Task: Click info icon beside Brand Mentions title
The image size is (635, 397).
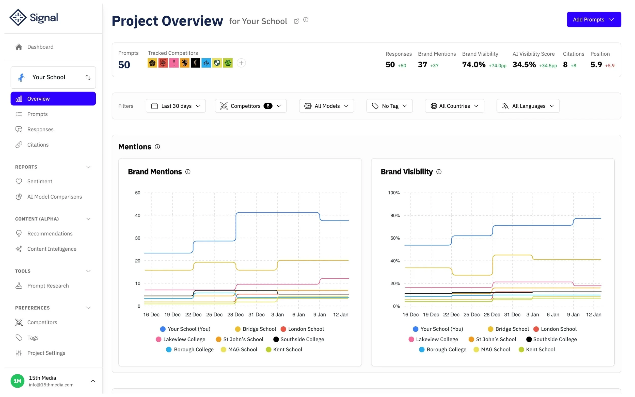Action: 188,172
